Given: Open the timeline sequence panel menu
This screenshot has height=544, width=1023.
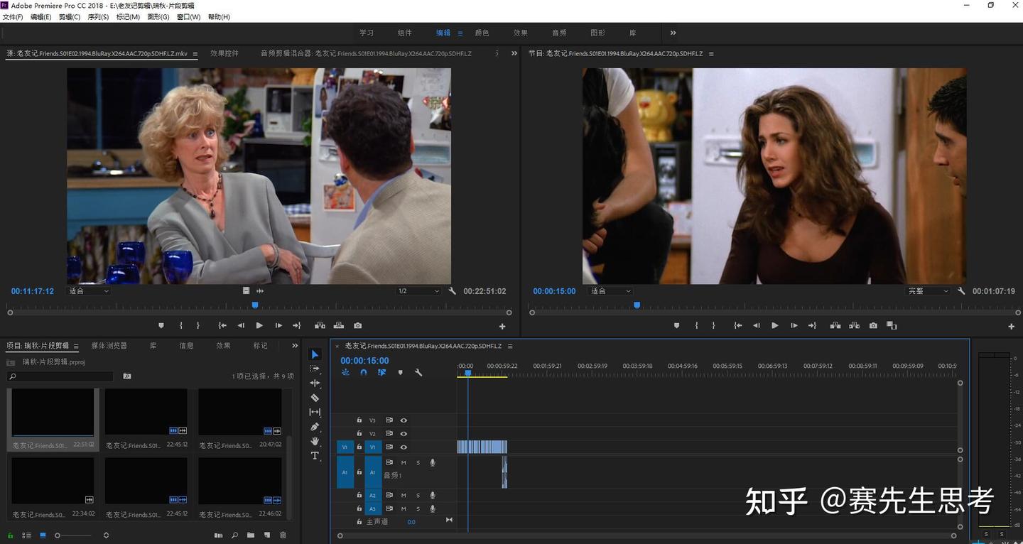Looking at the screenshot, I should click(x=510, y=346).
